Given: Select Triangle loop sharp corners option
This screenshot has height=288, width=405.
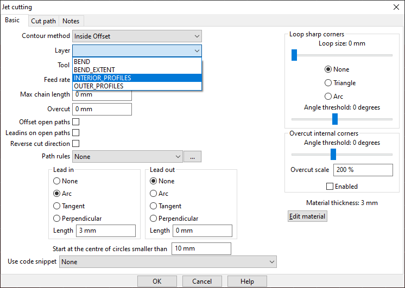Looking at the screenshot, I should [328, 83].
